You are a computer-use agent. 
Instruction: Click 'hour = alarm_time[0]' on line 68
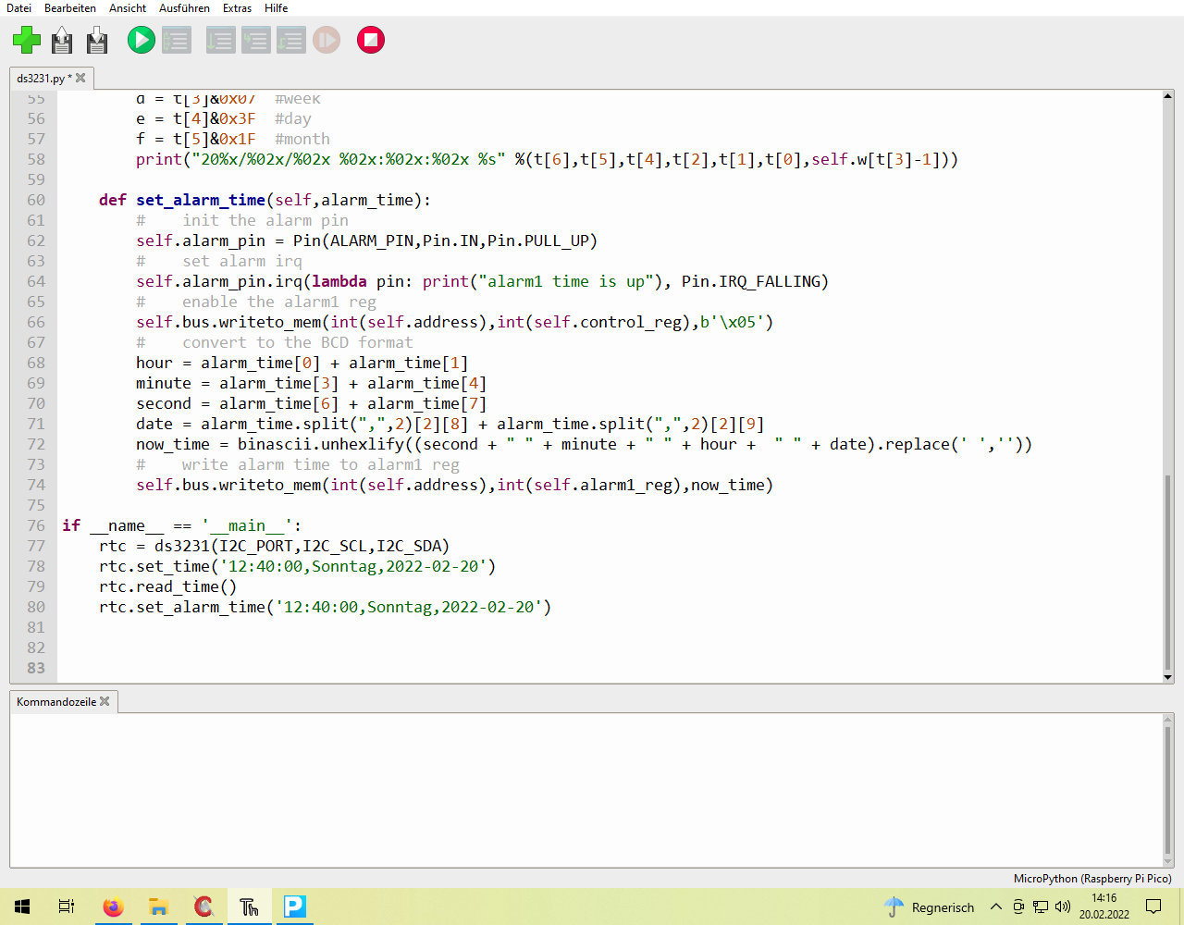pyautogui.click(x=228, y=363)
